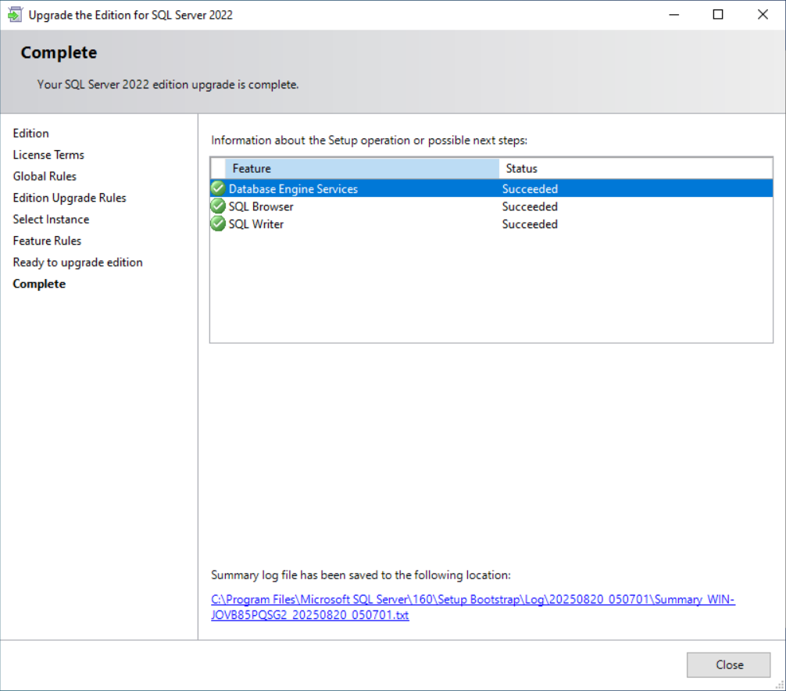This screenshot has width=786, height=691.
Task: Select the Feature column header
Action: point(362,169)
